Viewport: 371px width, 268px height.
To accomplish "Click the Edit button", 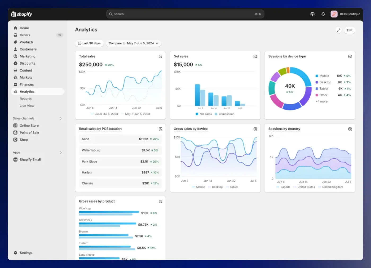I will click(x=350, y=30).
